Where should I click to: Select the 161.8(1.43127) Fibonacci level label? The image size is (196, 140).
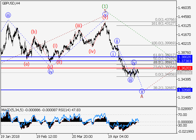164,24
